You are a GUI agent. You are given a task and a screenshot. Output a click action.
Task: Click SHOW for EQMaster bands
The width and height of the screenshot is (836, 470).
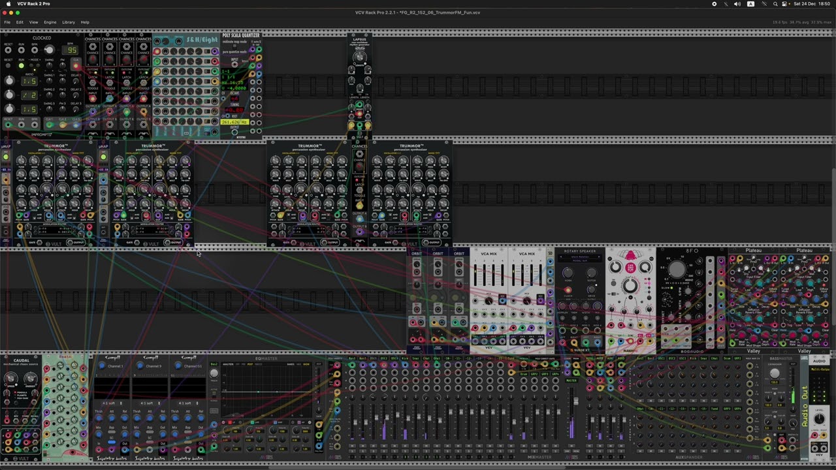coord(306,364)
